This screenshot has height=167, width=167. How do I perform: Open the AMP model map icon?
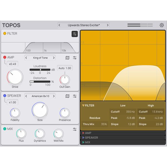coord(67,58)
